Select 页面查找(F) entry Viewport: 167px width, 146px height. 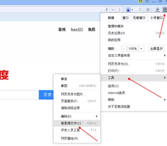click(77, 101)
